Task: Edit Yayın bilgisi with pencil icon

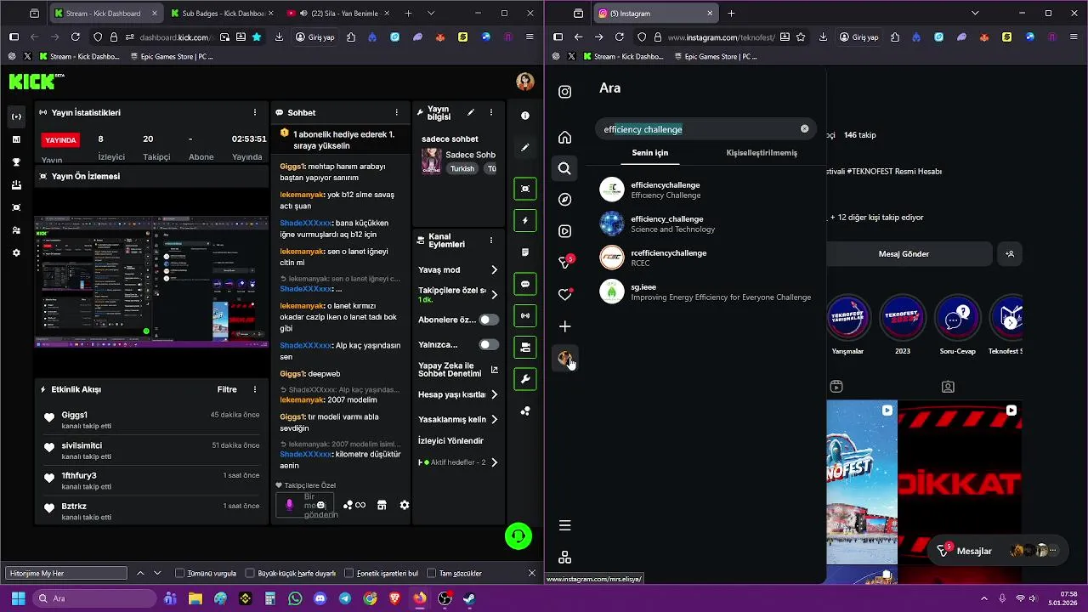Action: [470, 112]
